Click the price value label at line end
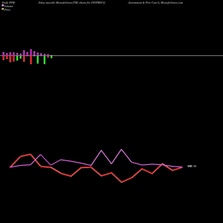Viewport: 223px width, 223px height. pyautogui.click(x=192, y=166)
